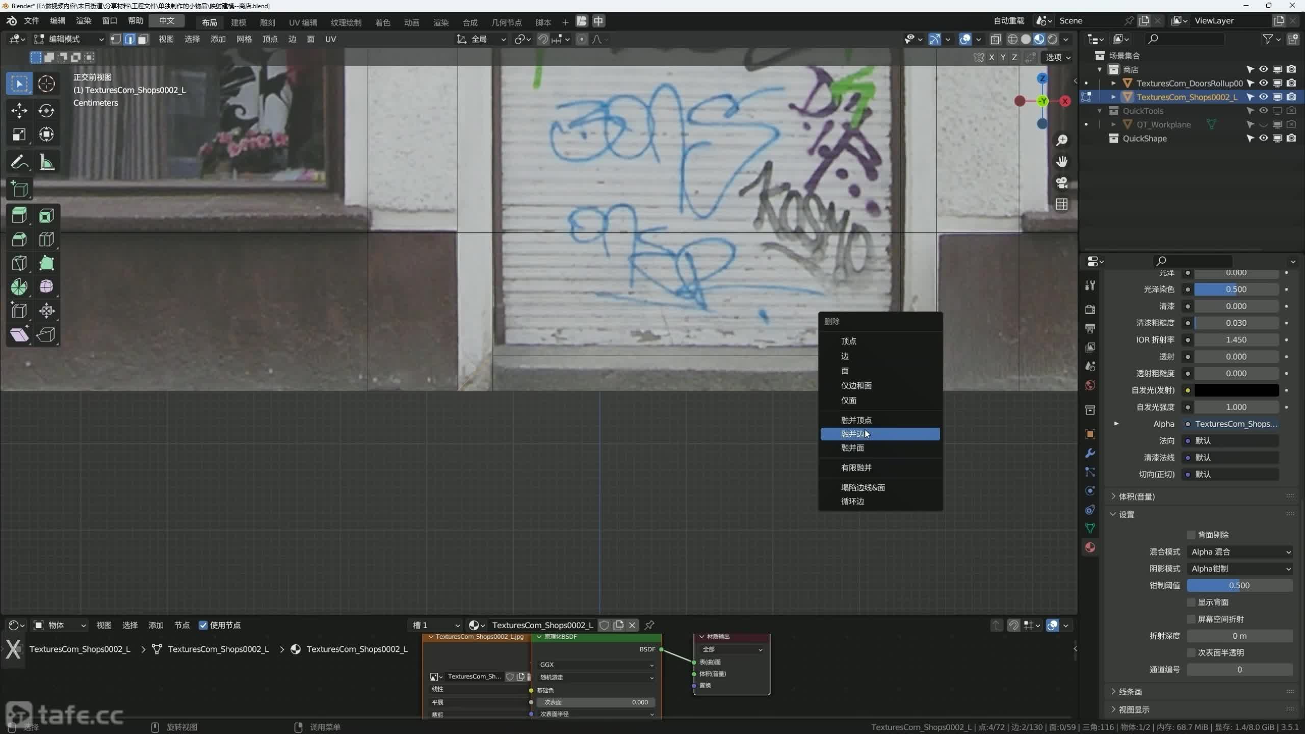The width and height of the screenshot is (1305, 734).
Task: Select the Rotate tool
Action: point(46,111)
